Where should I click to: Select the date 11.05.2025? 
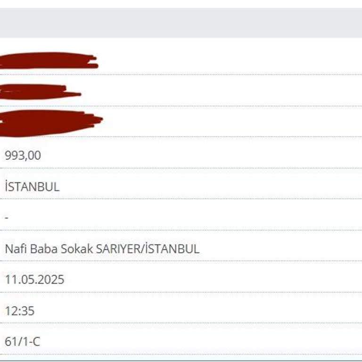point(34,280)
